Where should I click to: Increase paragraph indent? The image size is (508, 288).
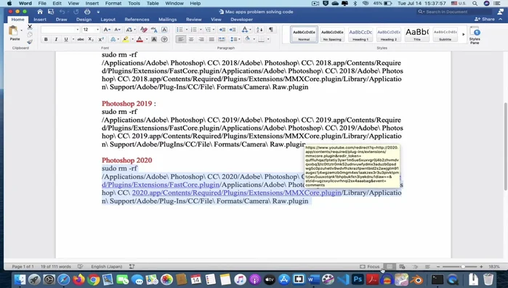233,30
